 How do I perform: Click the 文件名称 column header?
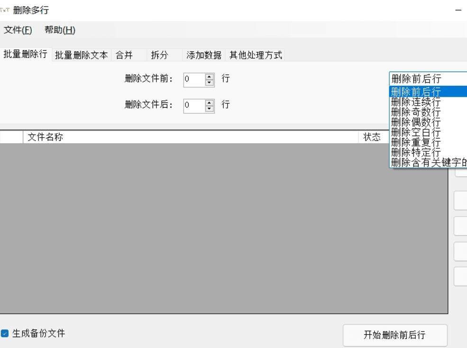(191, 137)
